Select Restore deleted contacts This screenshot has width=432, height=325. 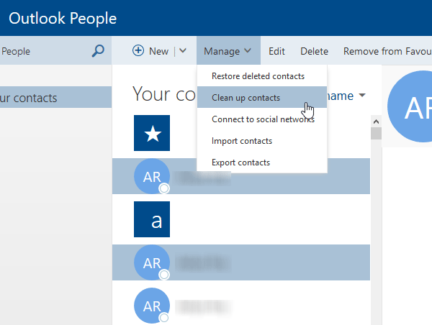point(262,76)
